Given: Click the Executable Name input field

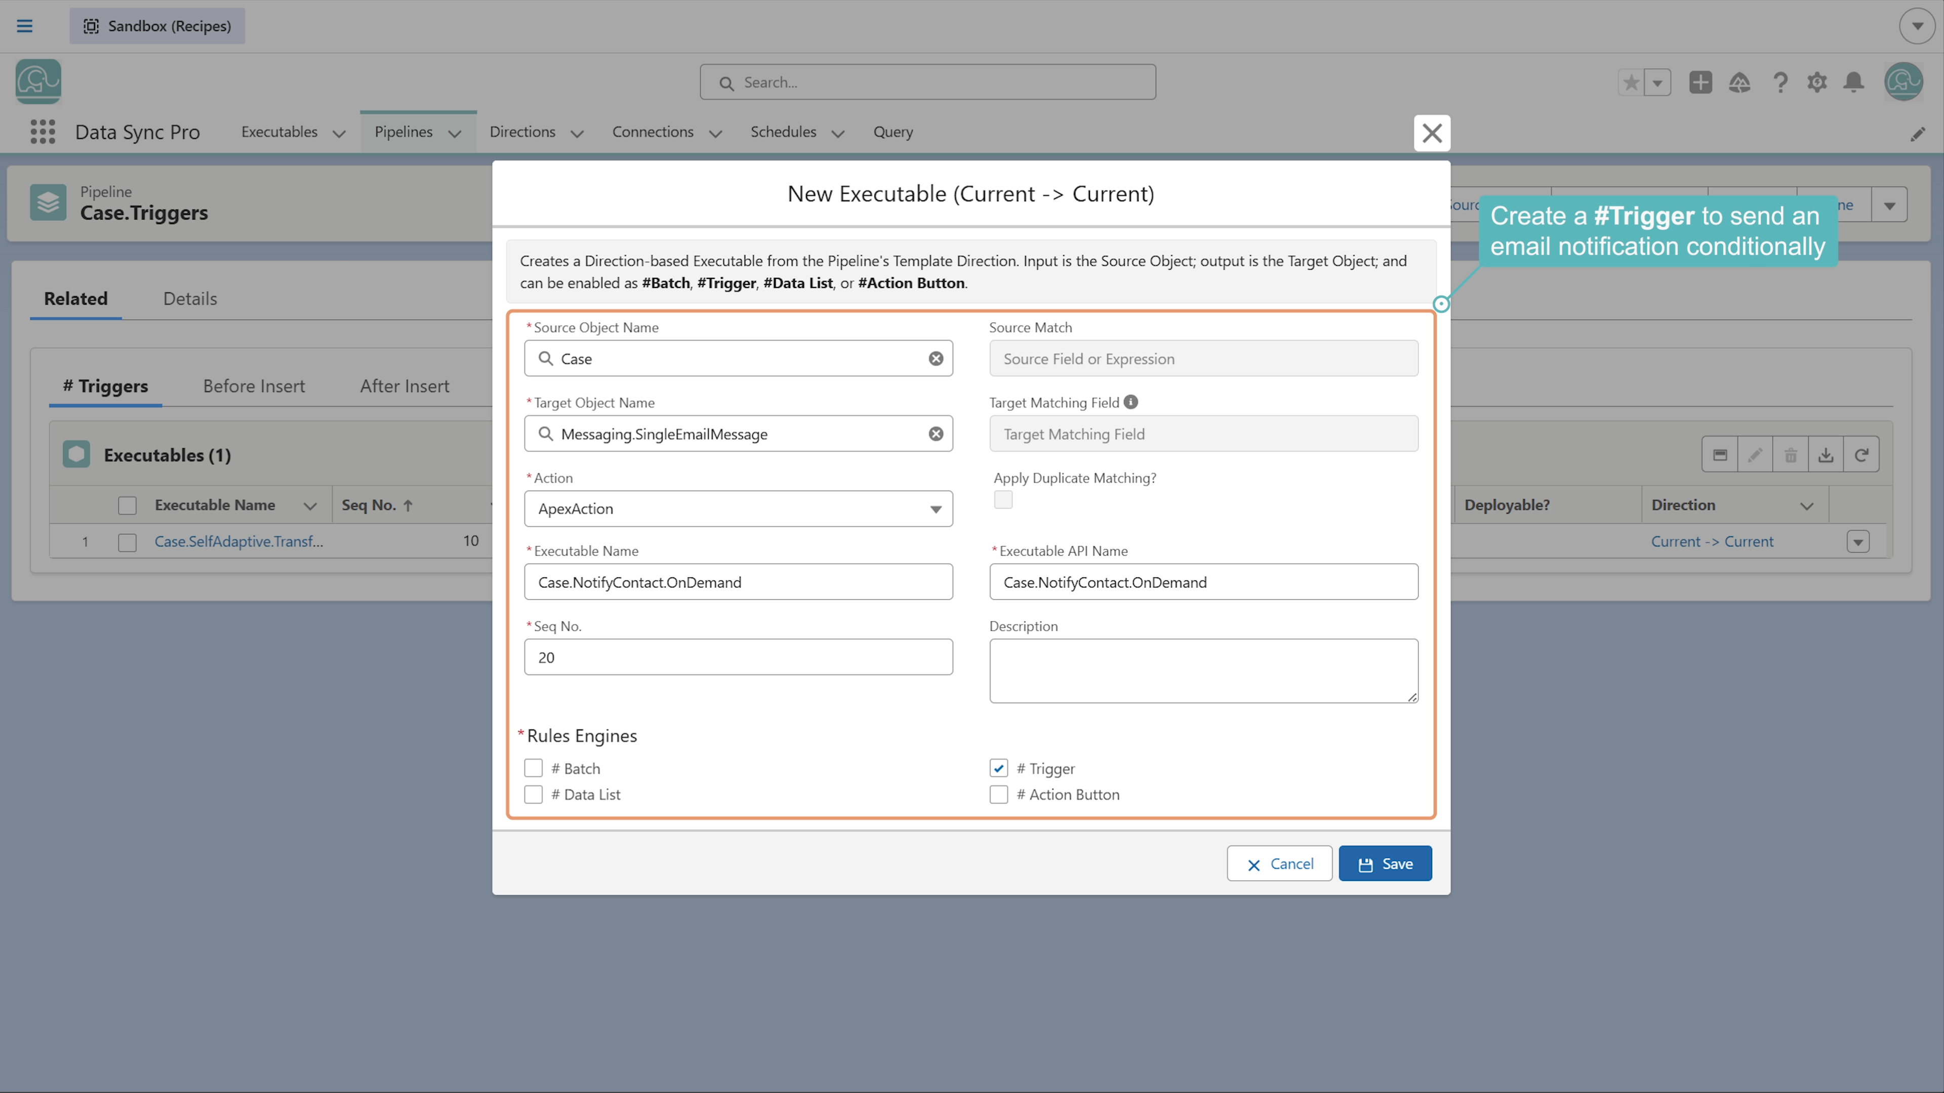Looking at the screenshot, I should coord(738,581).
